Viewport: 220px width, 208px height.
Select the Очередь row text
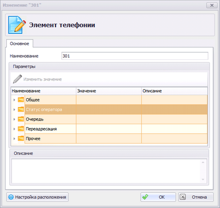(34, 119)
